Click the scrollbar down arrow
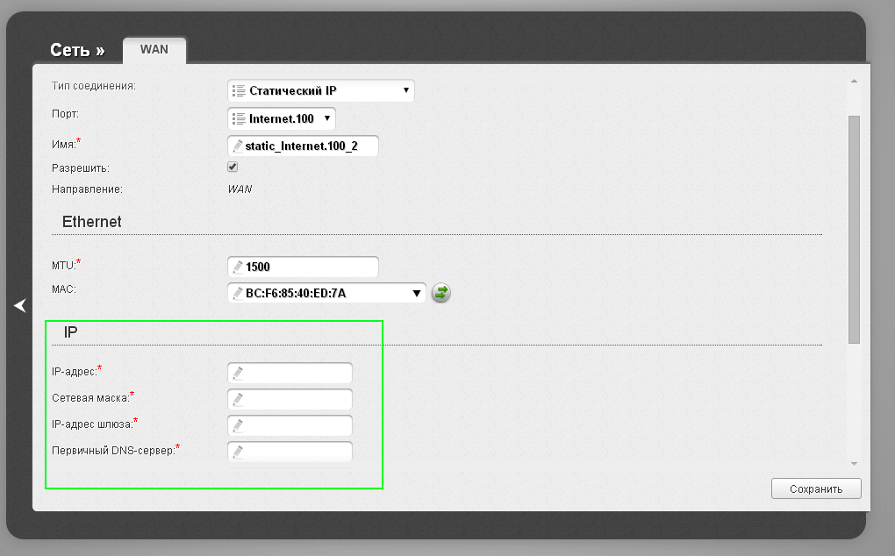Image resolution: width=895 pixels, height=556 pixels. [854, 462]
